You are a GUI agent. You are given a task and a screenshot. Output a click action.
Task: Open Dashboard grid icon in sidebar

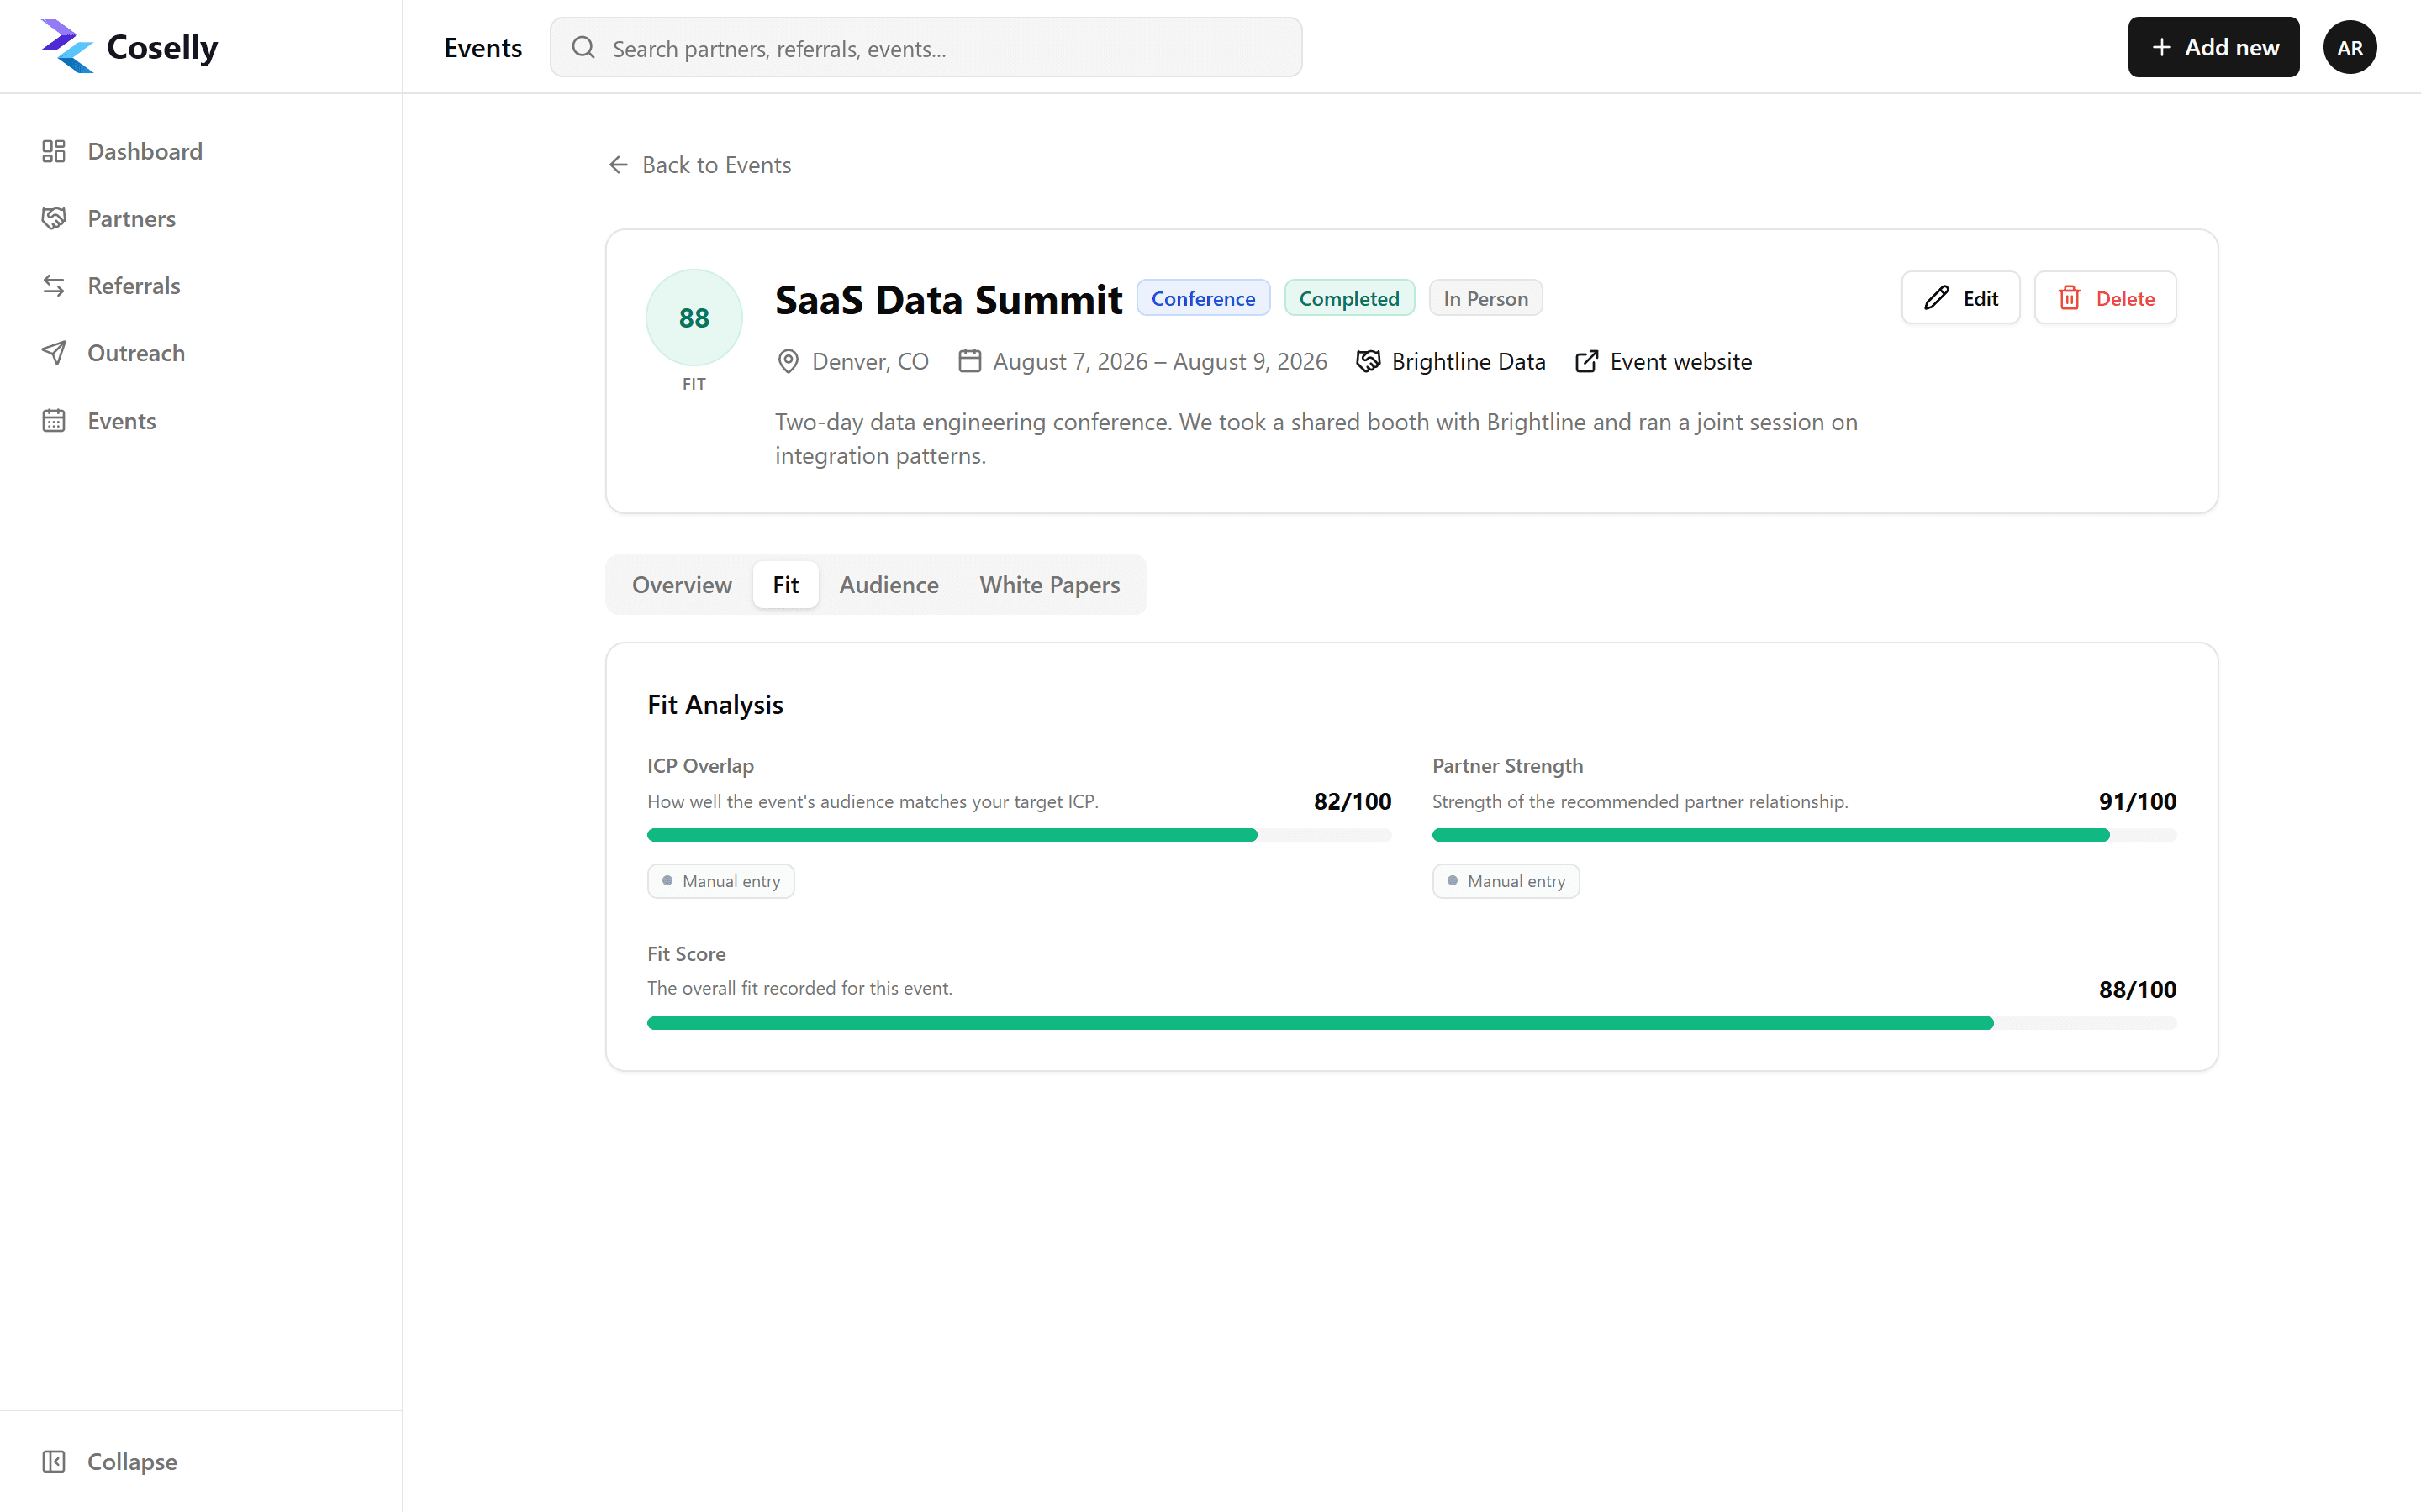point(54,151)
